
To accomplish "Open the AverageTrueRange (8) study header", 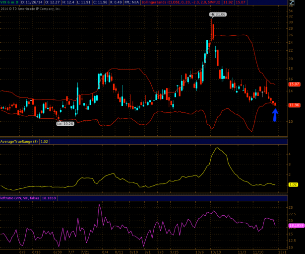I will 20,142.
